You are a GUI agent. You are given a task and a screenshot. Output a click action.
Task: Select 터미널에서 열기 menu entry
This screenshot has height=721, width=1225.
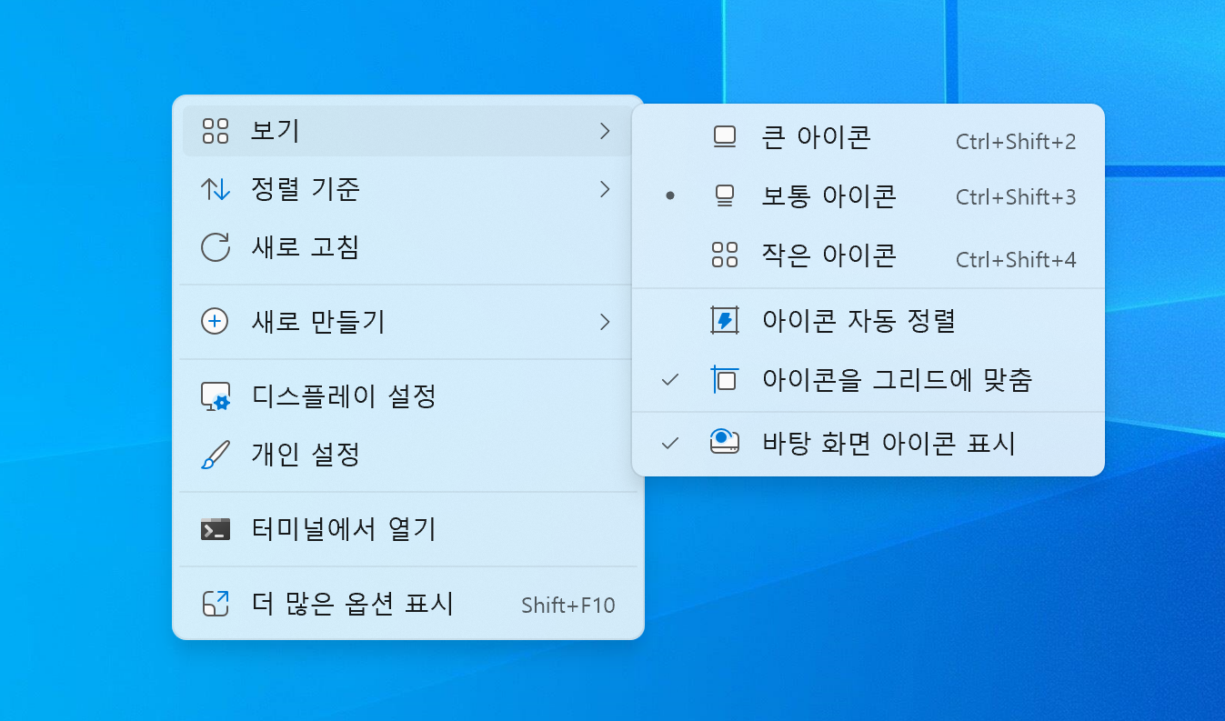pos(407,529)
